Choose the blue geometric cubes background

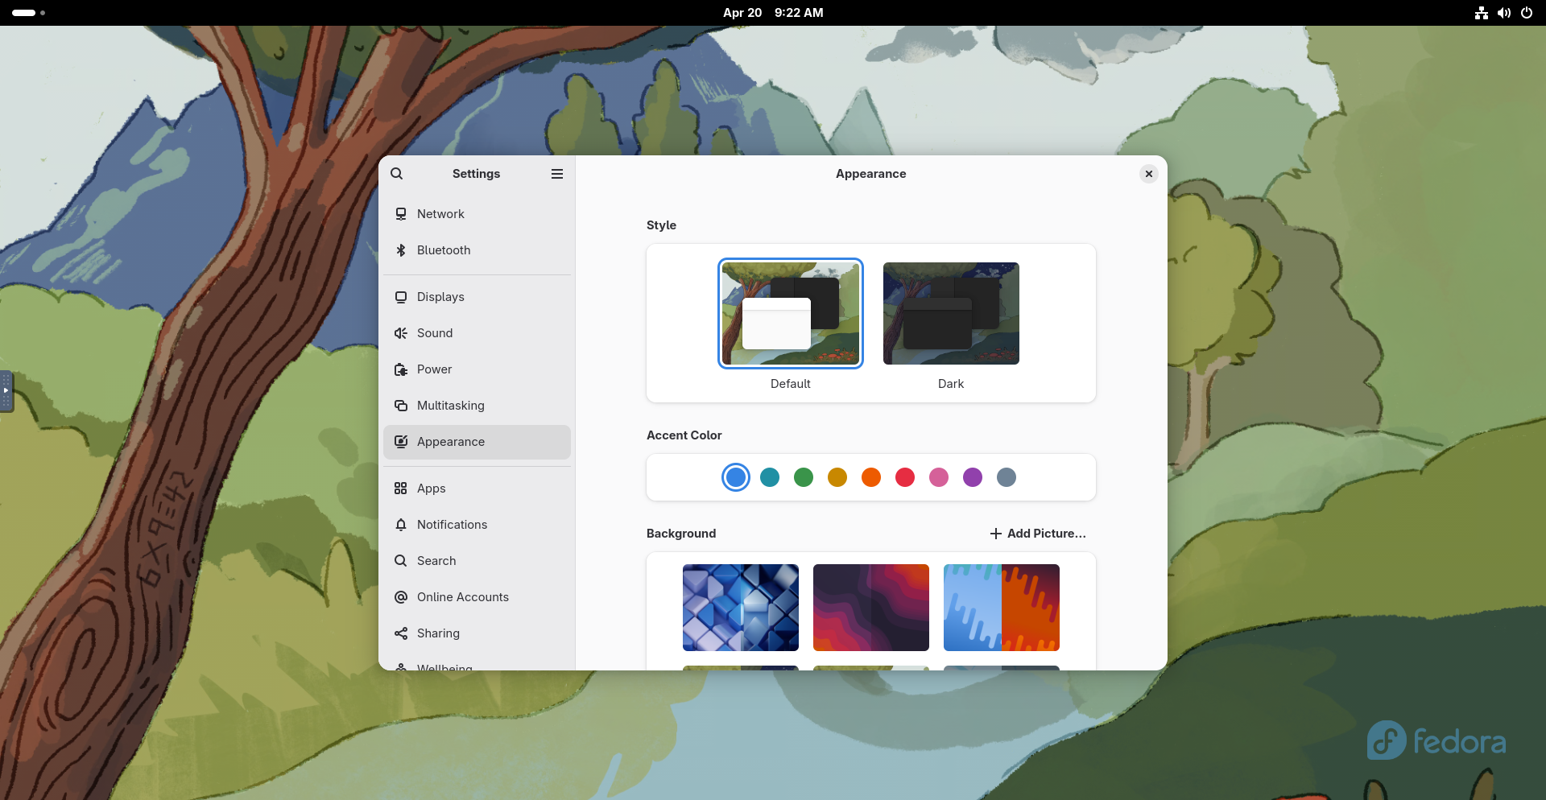tap(741, 608)
